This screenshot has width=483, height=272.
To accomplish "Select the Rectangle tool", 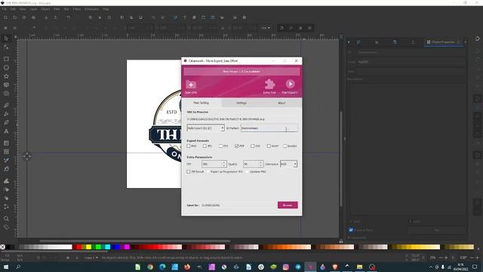I will (6, 59).
